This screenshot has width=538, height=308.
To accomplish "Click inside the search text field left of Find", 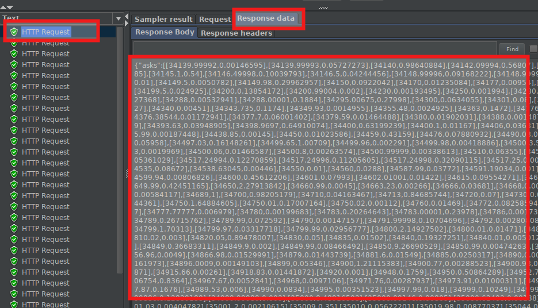I will click(315, 48).
